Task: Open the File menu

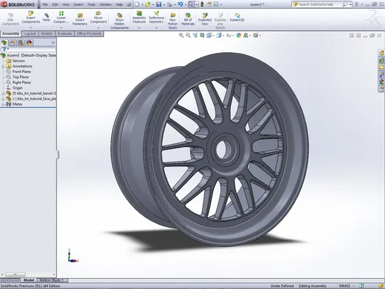Action: [x=45, y=4]
